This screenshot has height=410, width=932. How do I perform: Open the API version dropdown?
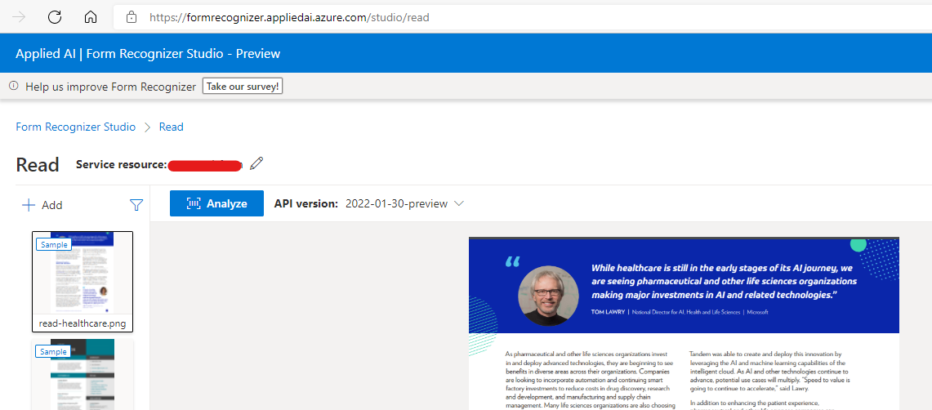pos(458,203)
